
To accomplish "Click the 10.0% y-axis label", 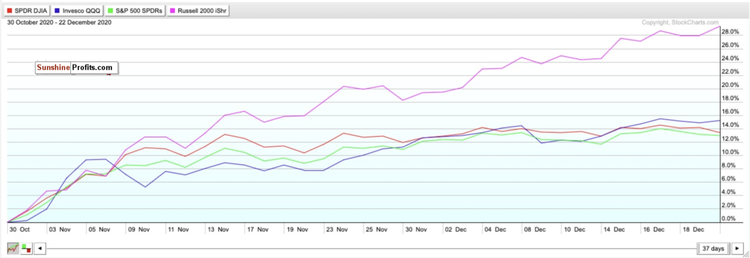I will coord(730,152).
